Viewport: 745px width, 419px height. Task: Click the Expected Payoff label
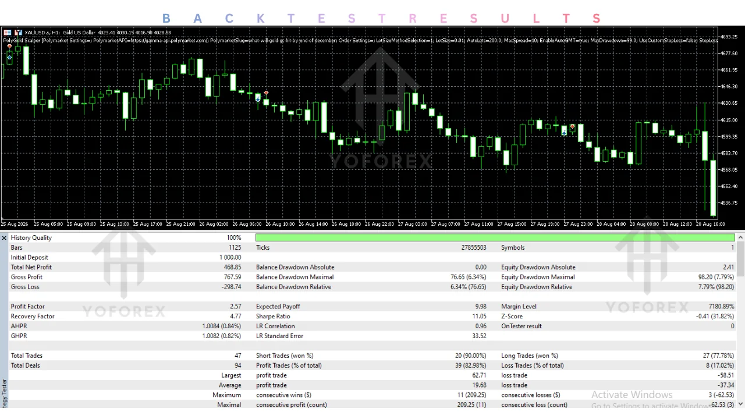(x=278, y=306)
